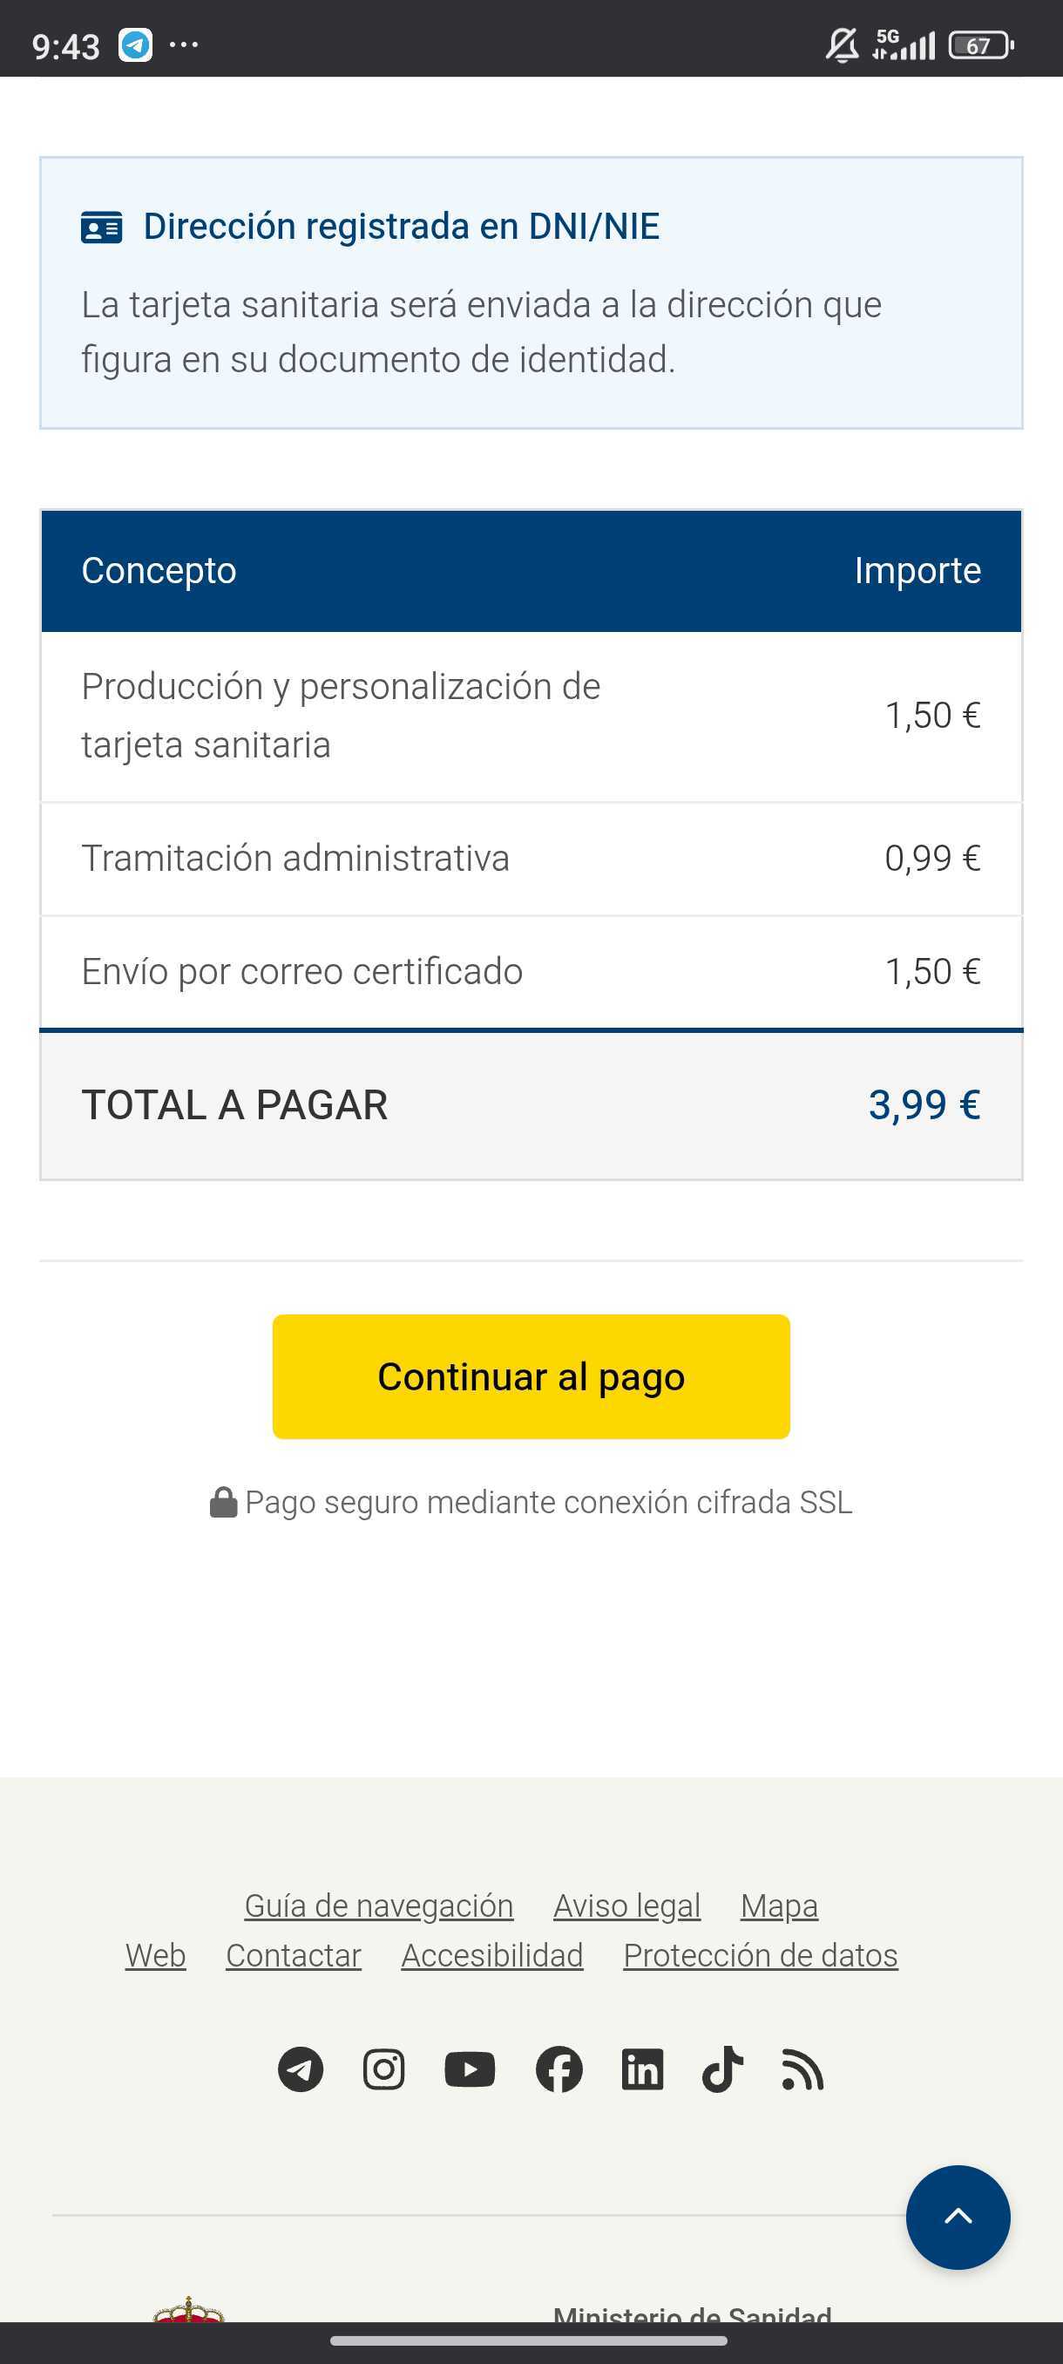
Task: Open the Telegram social icon in footer
Action: [x=300, y=2069]
